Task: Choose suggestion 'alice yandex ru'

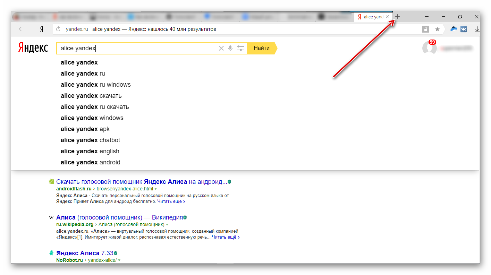Action: pyautogui.click(x=83, y=74)
